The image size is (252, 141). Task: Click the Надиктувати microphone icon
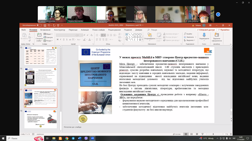click(x=204, y=35)
